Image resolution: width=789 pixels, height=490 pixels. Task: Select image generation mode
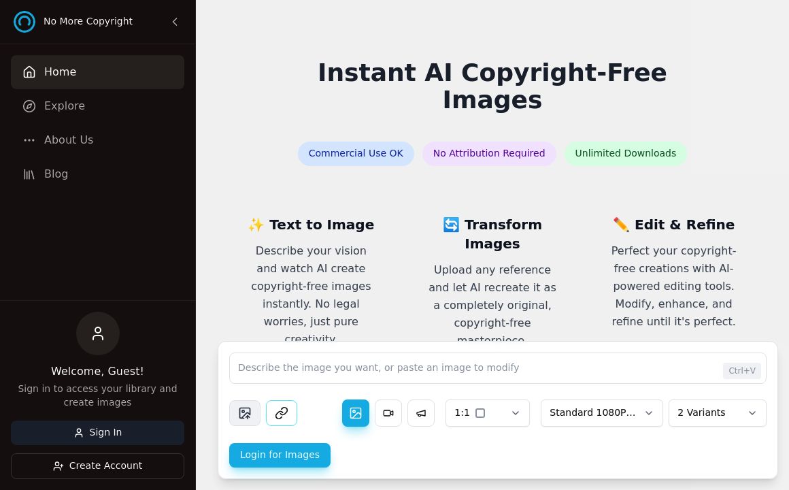point(356,413)
